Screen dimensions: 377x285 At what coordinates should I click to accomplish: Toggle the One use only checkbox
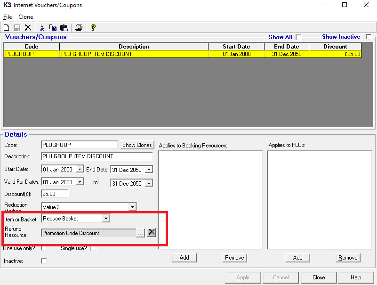pyautogui.click(x=44, y=248)
